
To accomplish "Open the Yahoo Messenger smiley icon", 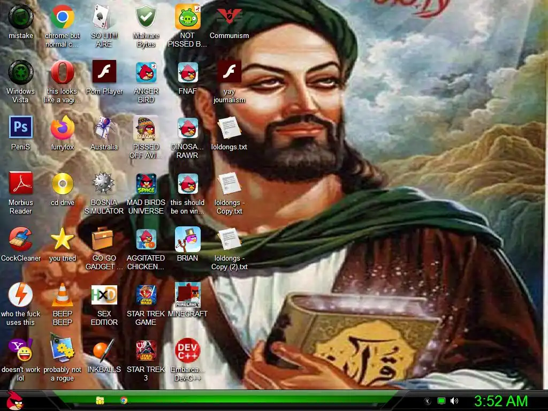I will pyautogui.click(x=21, y=350).
